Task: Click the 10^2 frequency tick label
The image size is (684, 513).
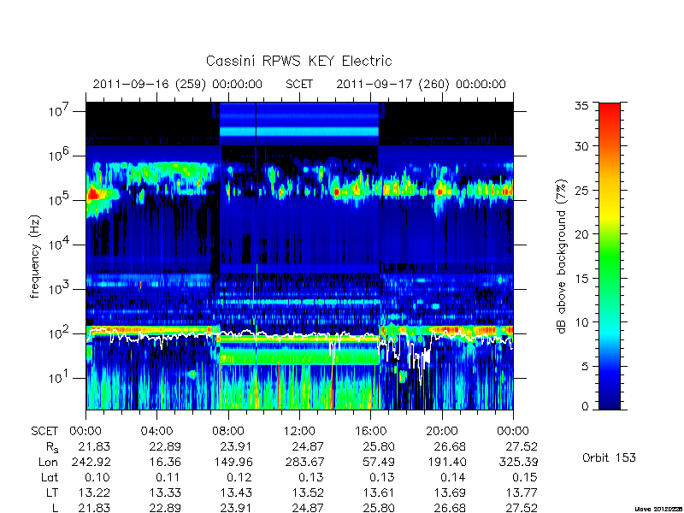Action: pos(61,333)
